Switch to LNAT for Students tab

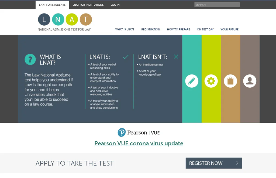point(52,5)
